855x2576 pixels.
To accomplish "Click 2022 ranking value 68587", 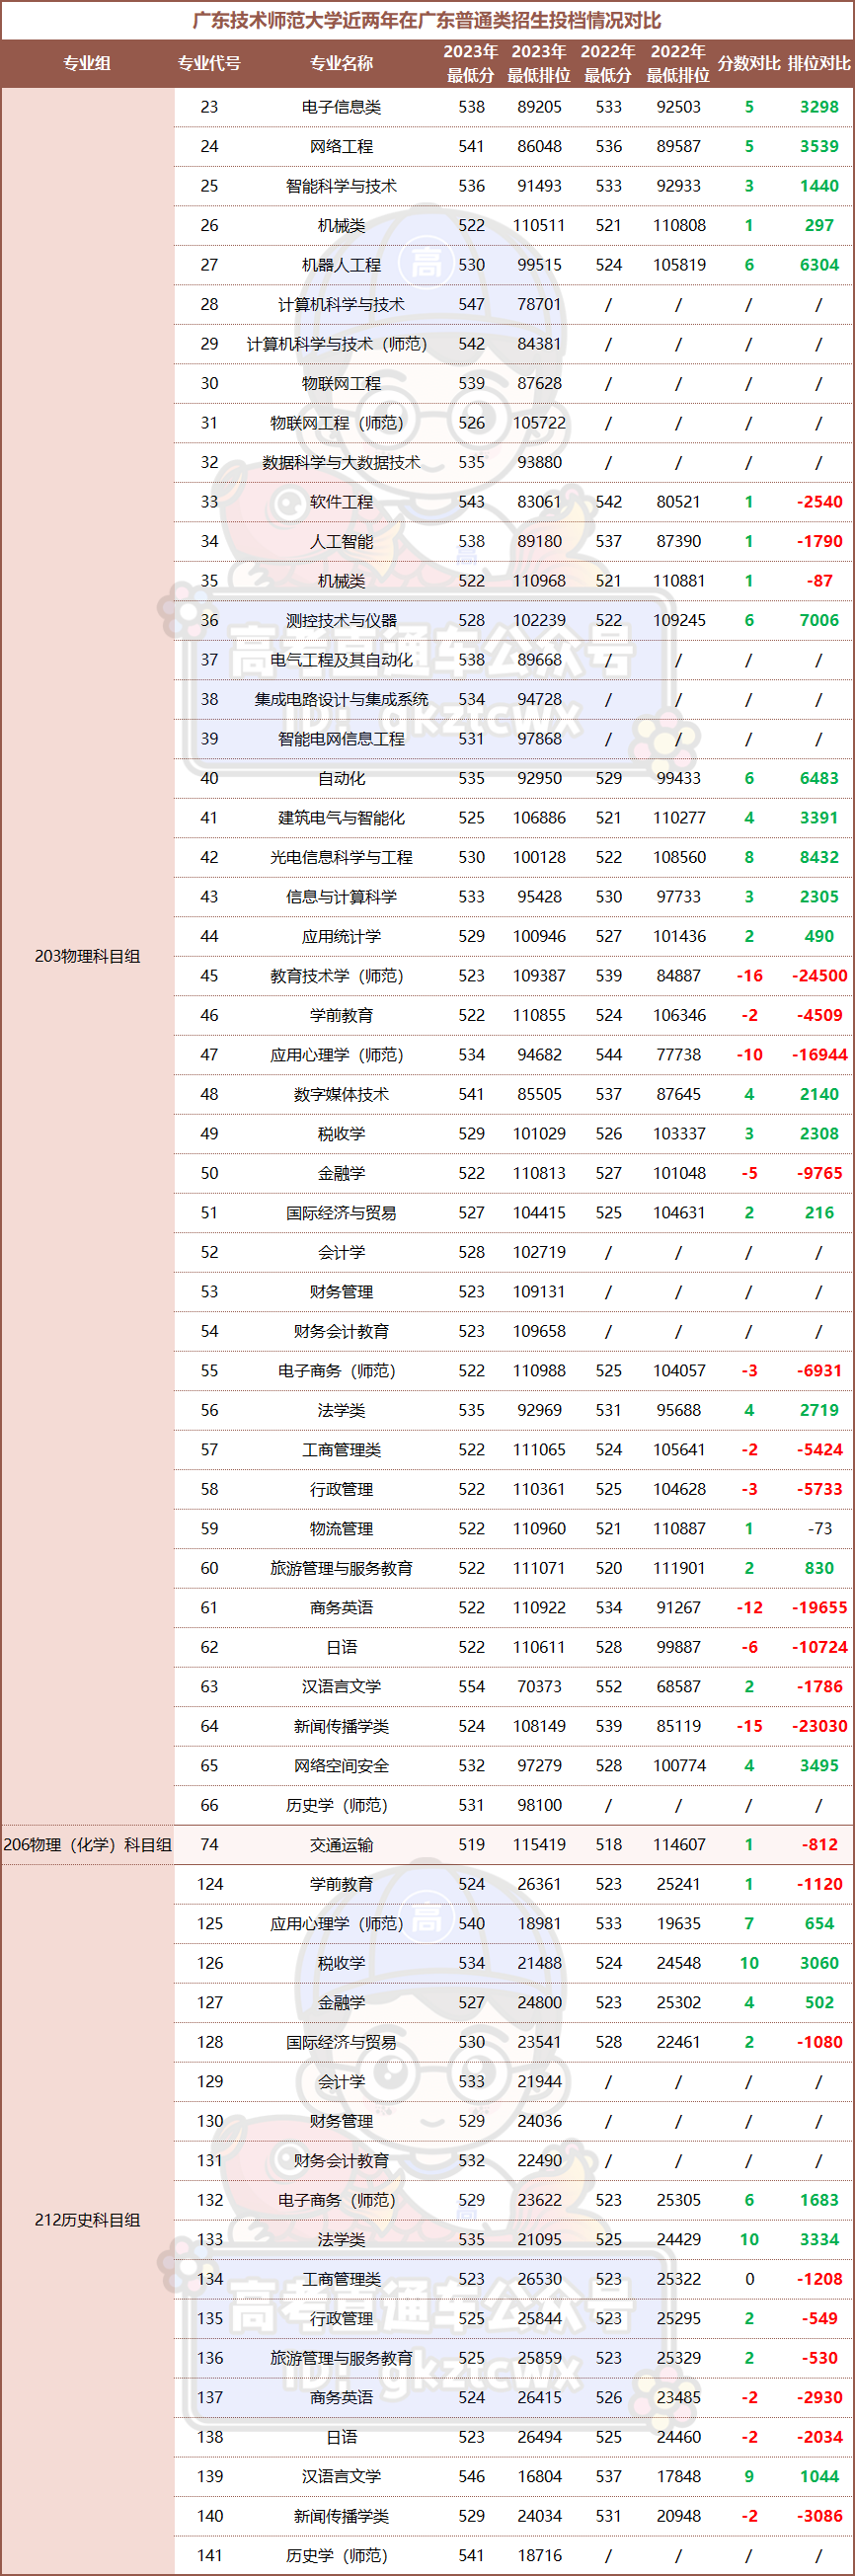I will pos(678,1686).
